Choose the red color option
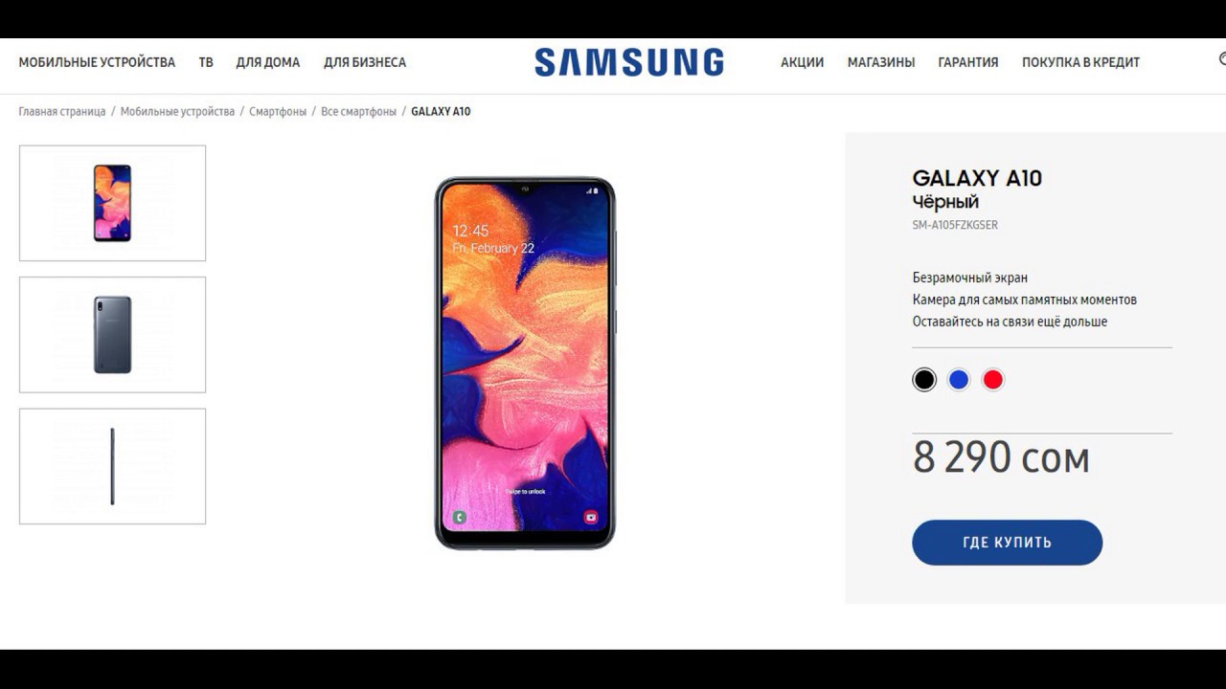The image size is (1226, 689). (x=993, y=380)
